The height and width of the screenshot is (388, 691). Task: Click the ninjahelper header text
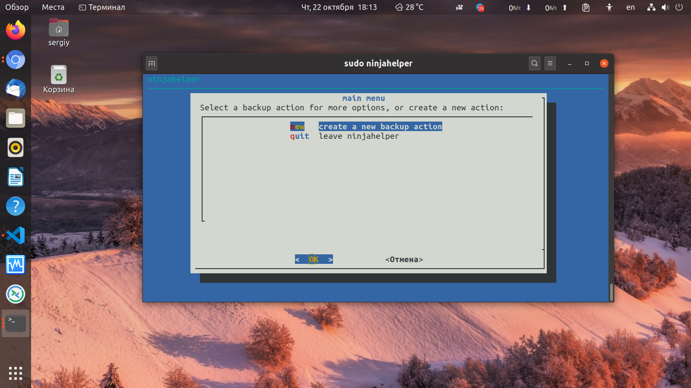pos(174,79)
